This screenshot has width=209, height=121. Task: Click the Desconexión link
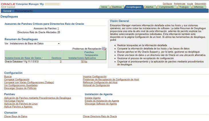(x=200, y=4)
